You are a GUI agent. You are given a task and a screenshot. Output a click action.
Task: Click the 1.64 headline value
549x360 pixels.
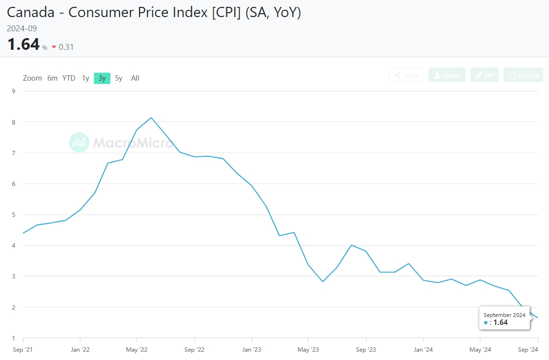(23, 44)
